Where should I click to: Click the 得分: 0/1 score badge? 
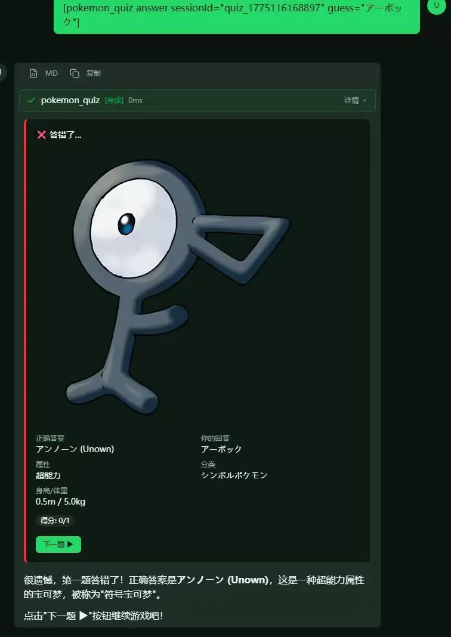pyautogui.click(x=55, y=521)
